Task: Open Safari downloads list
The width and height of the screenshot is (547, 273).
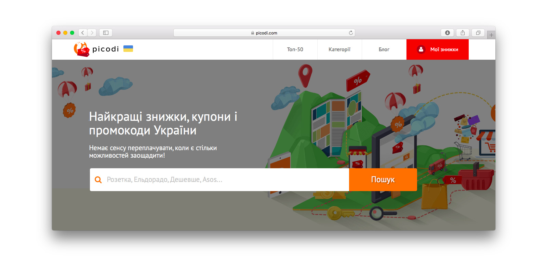Action: click(447, 33)
